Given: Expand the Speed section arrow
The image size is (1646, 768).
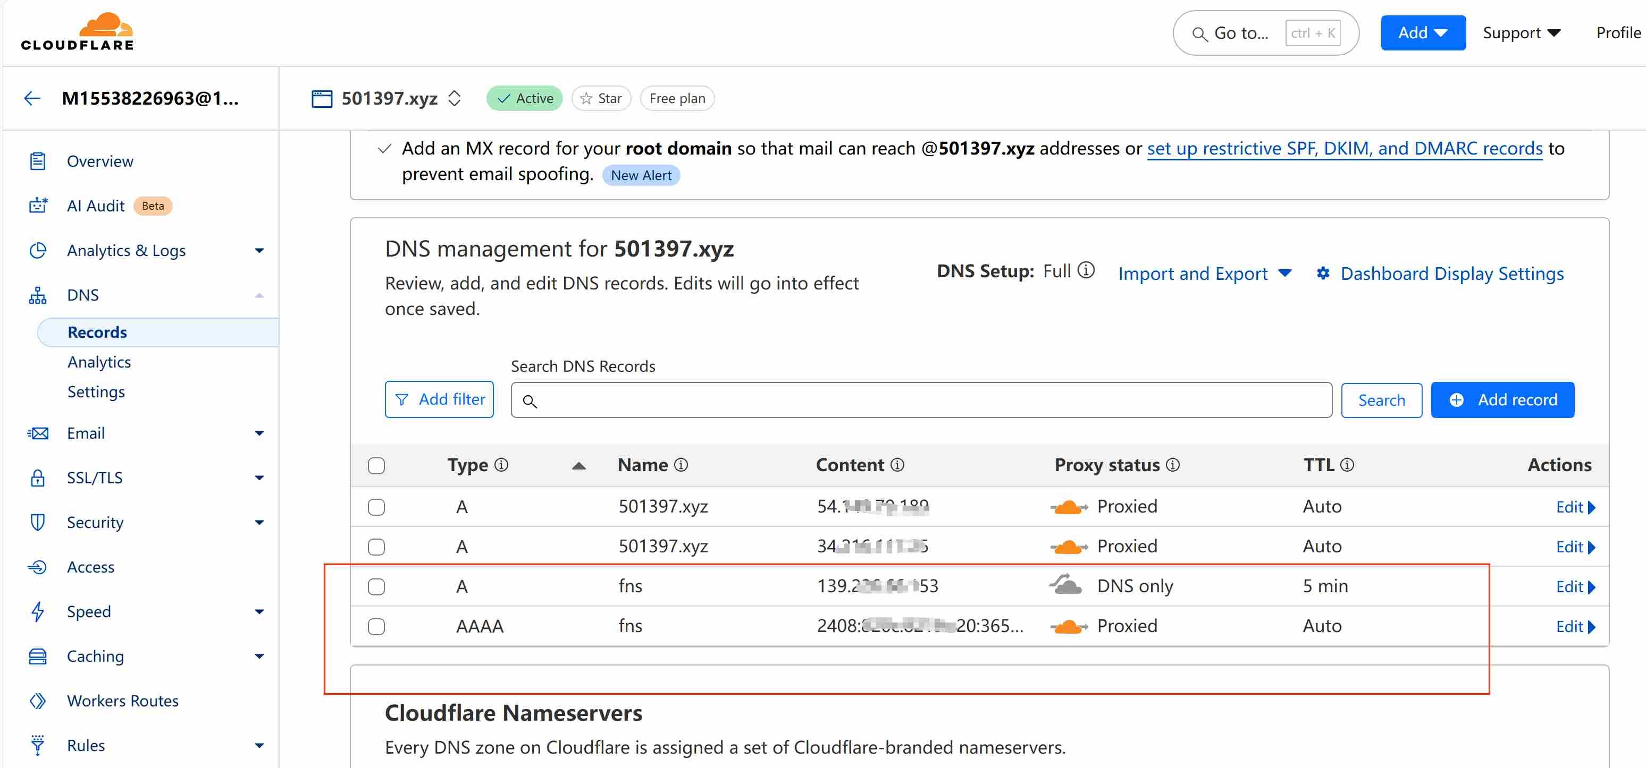Looking at the screenshot, I should point(259,612).
